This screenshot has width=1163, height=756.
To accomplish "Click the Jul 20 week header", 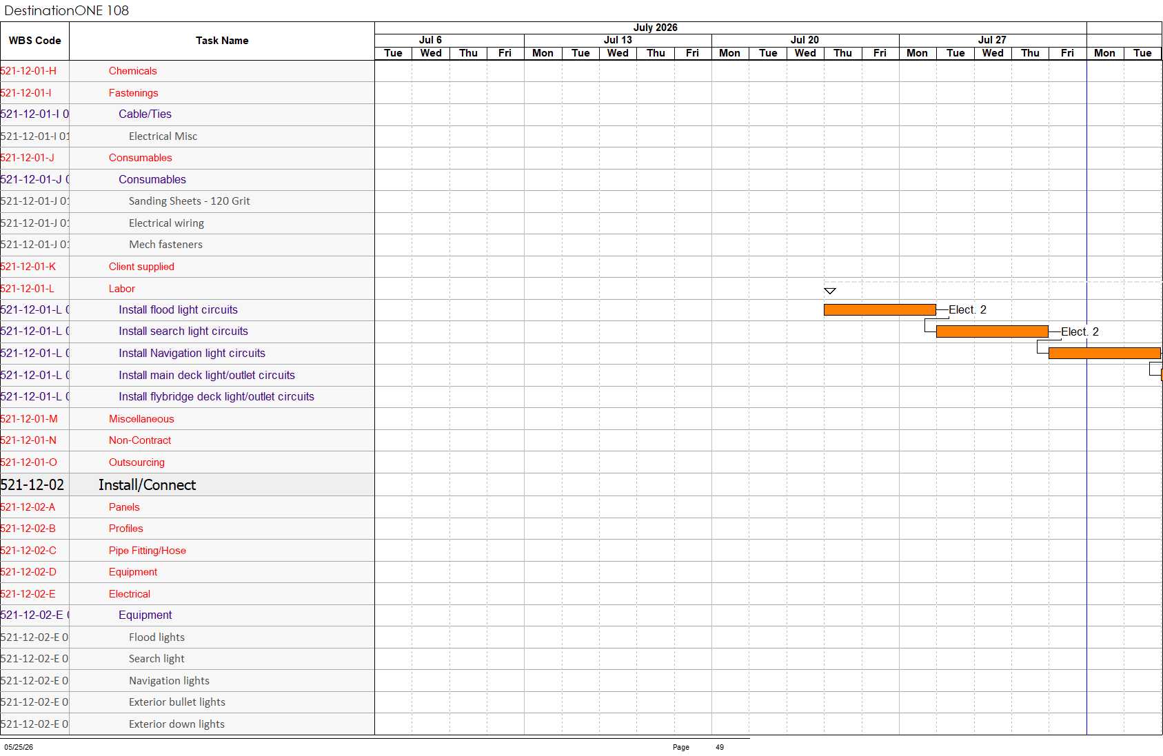I will coord(805,40).
